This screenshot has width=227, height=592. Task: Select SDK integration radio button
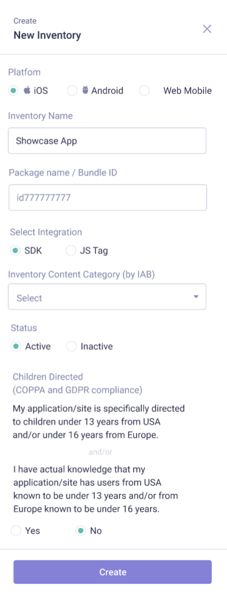(15, 250)
